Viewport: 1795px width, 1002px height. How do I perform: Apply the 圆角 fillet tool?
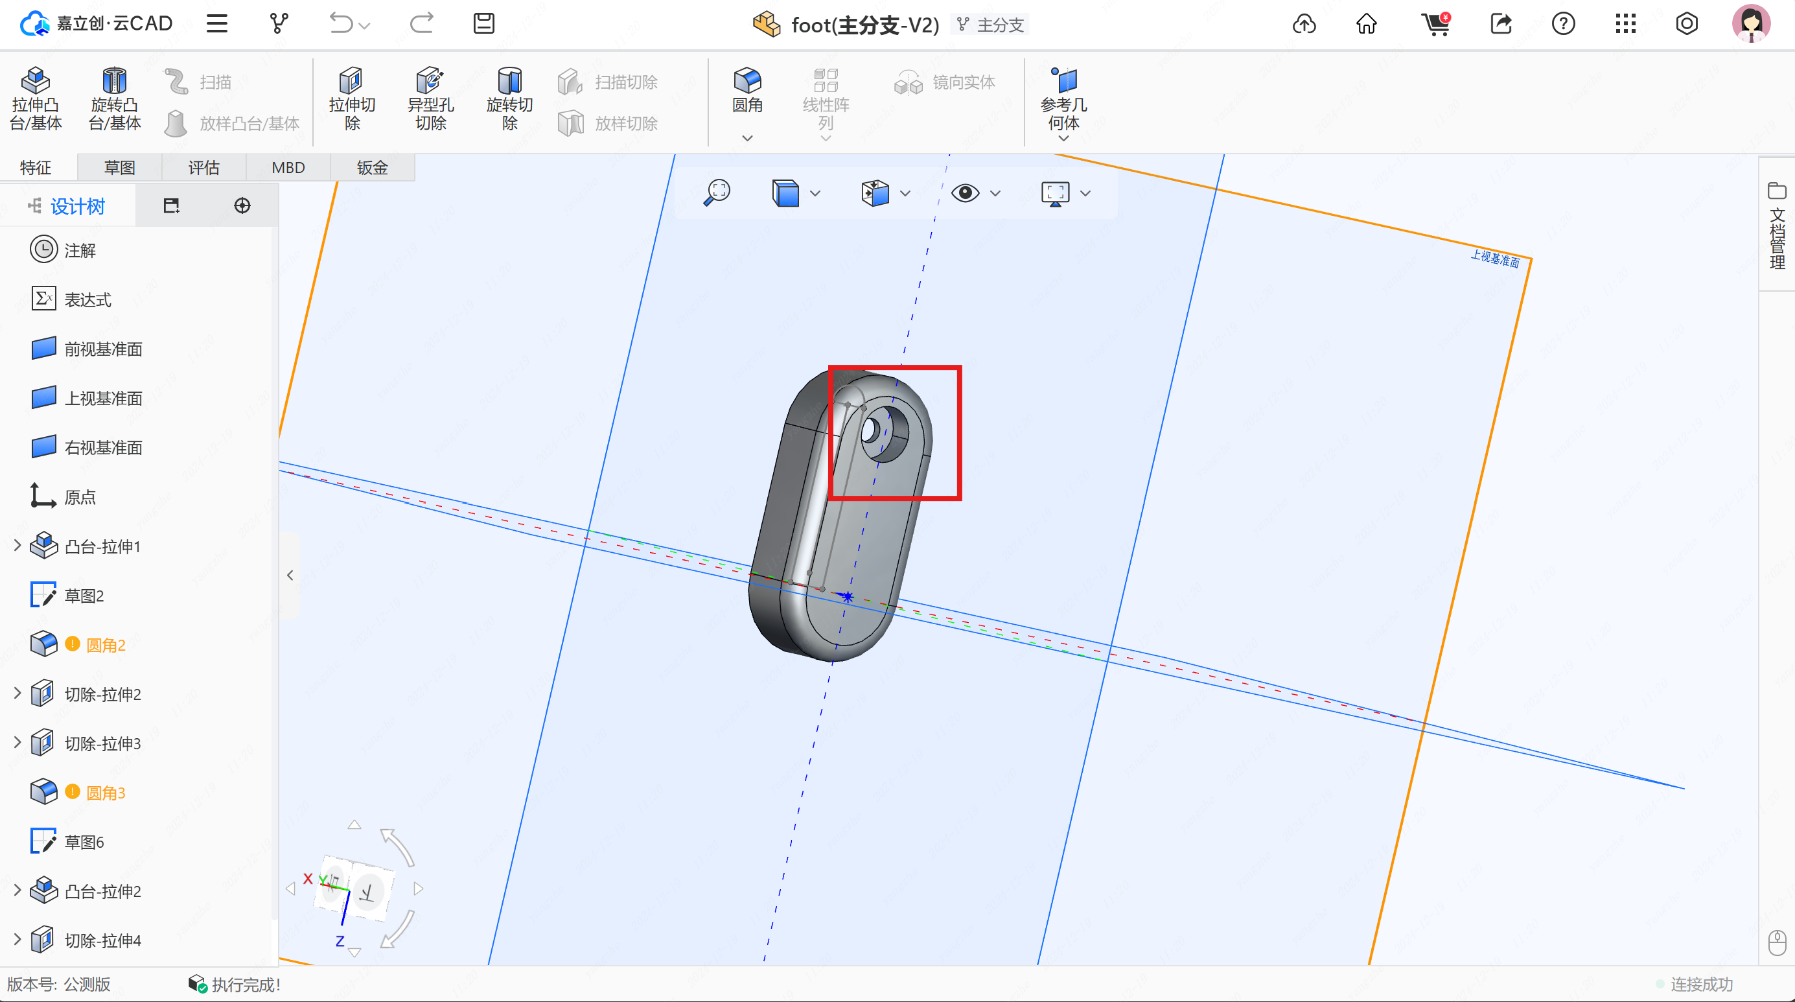tap(747, 91)
